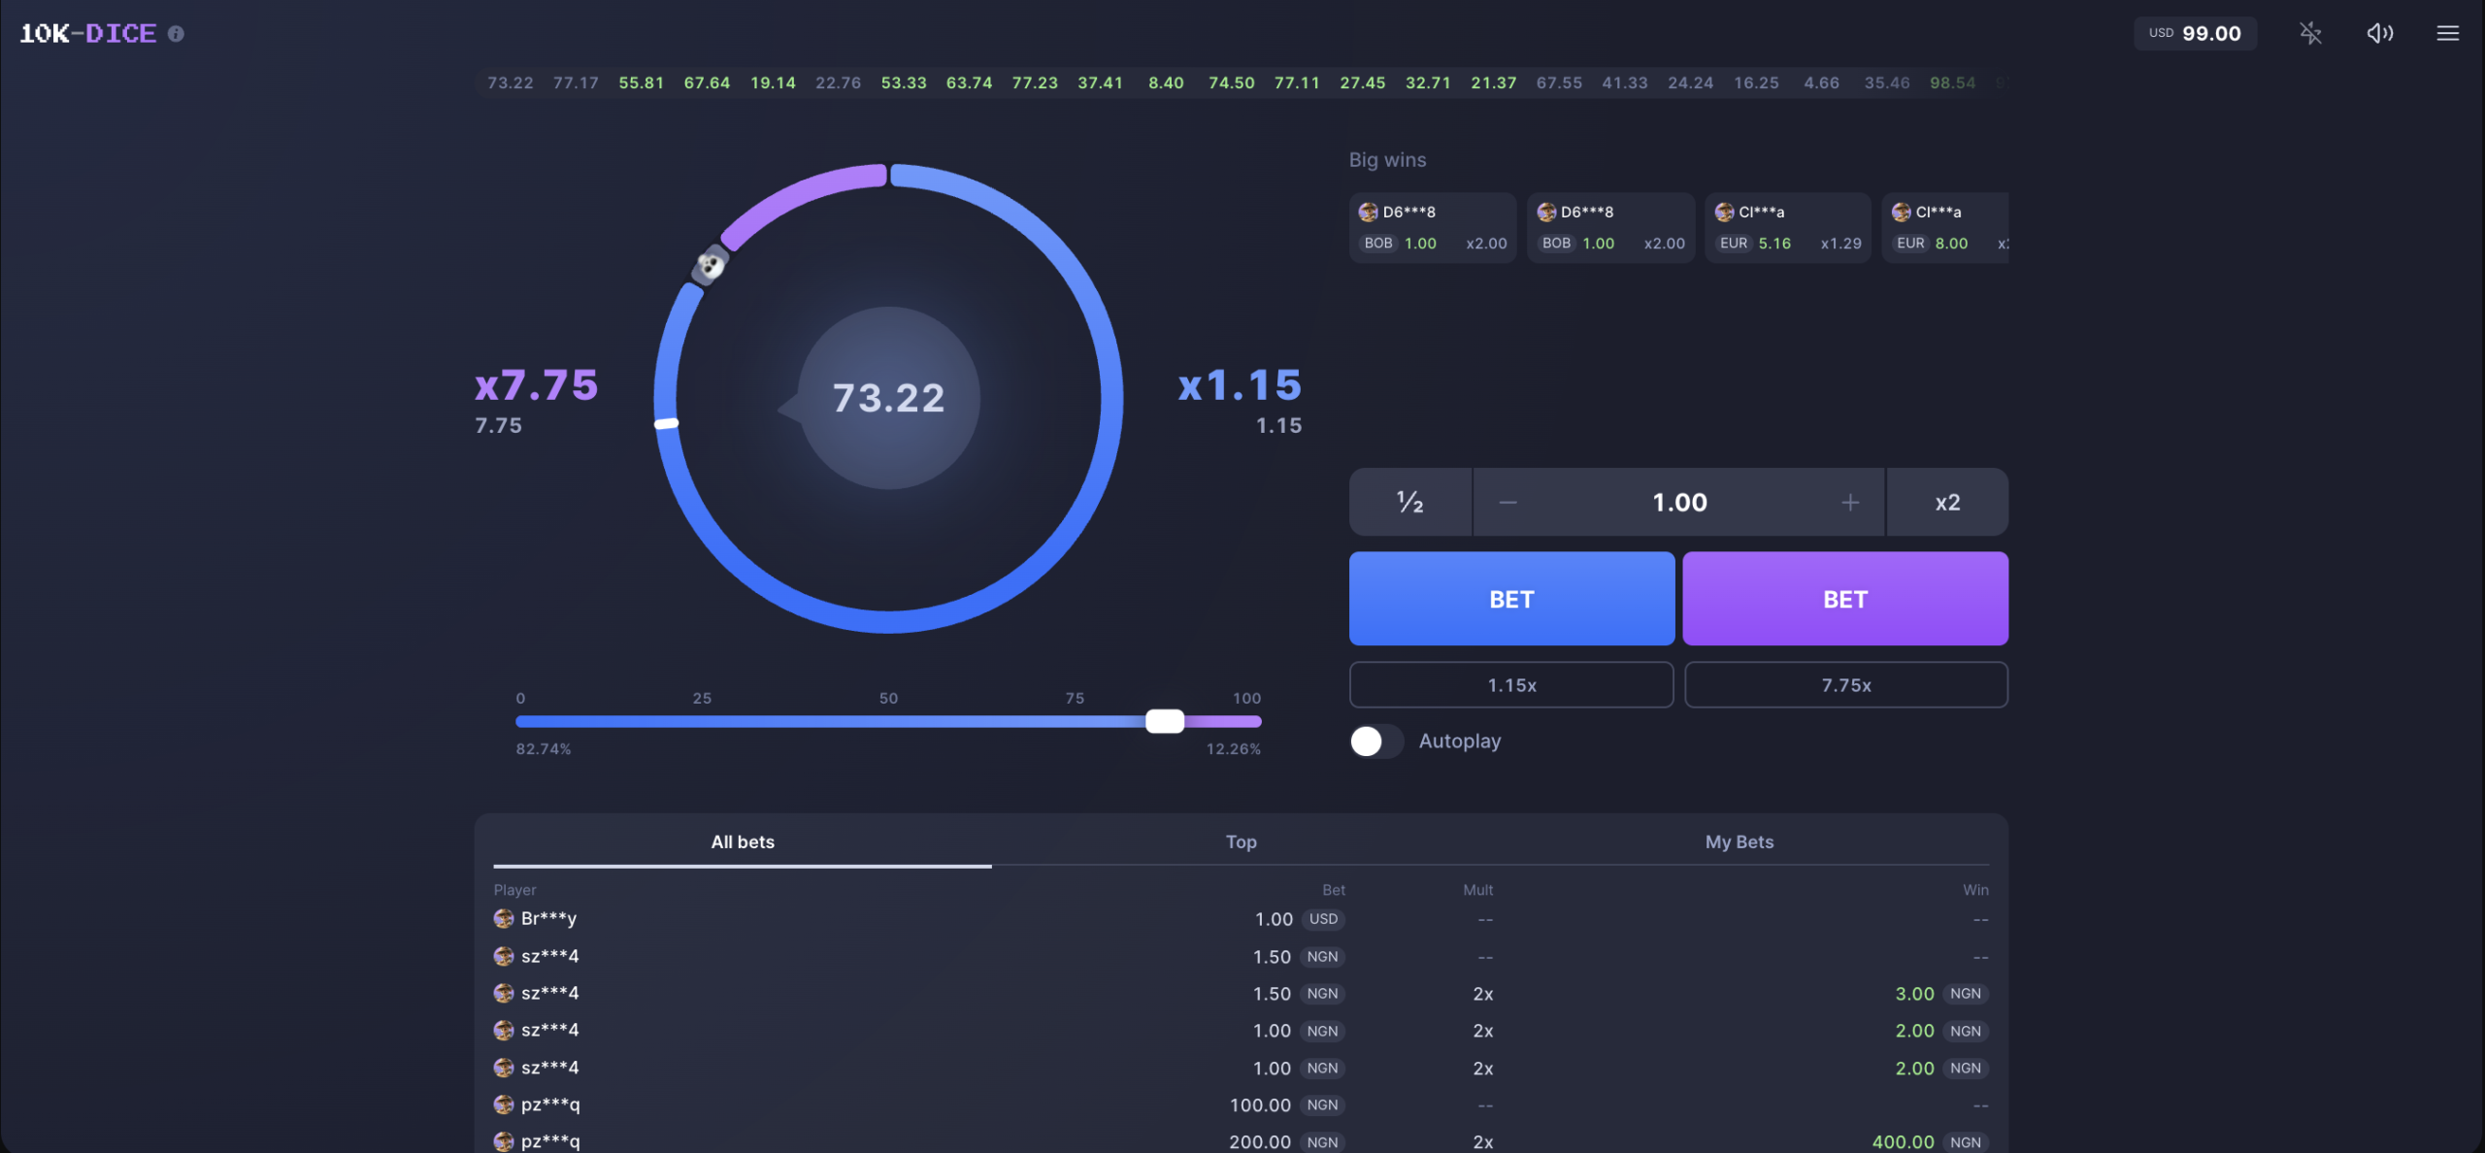Double the bet with x2 button
Screen dimensions: 2485x1153
(x=1947, y=502)
